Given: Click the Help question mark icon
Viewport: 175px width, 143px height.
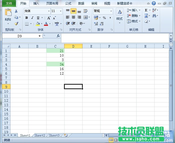Looking at the screenshot, I should click(154, 3).
